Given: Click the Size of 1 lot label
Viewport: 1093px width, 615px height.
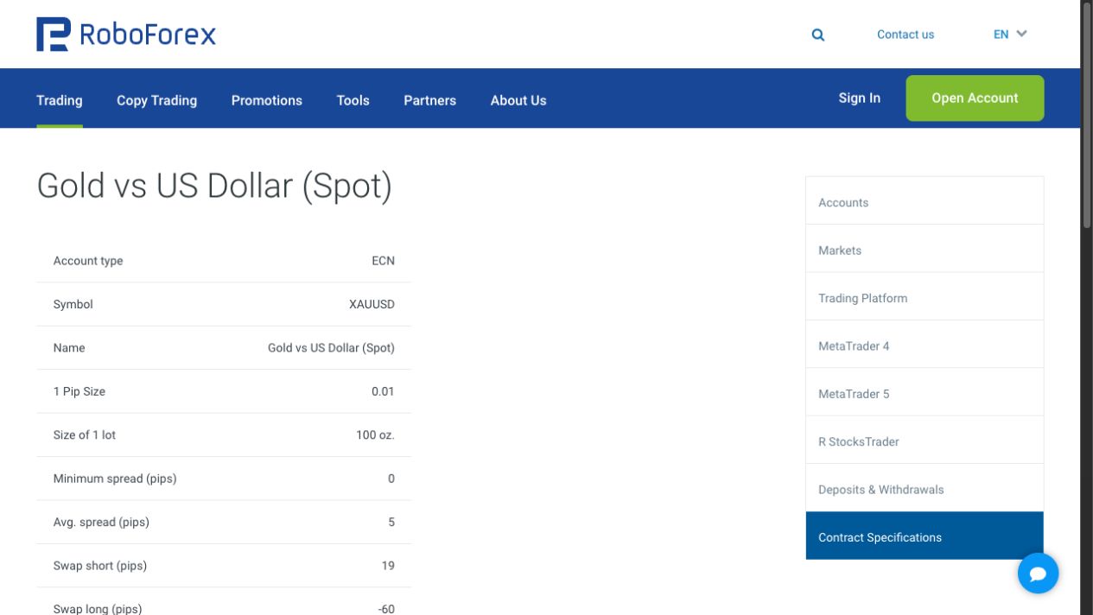Looking at the screenshot, I should (85, 434).
